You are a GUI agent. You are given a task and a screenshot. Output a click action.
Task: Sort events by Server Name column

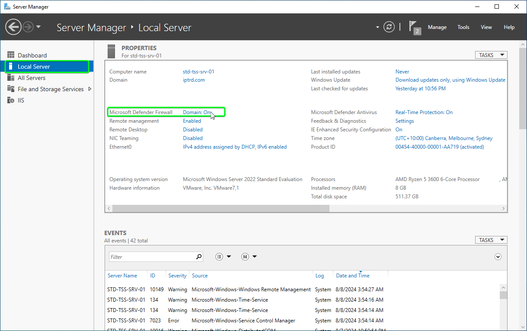click(122, 276)
